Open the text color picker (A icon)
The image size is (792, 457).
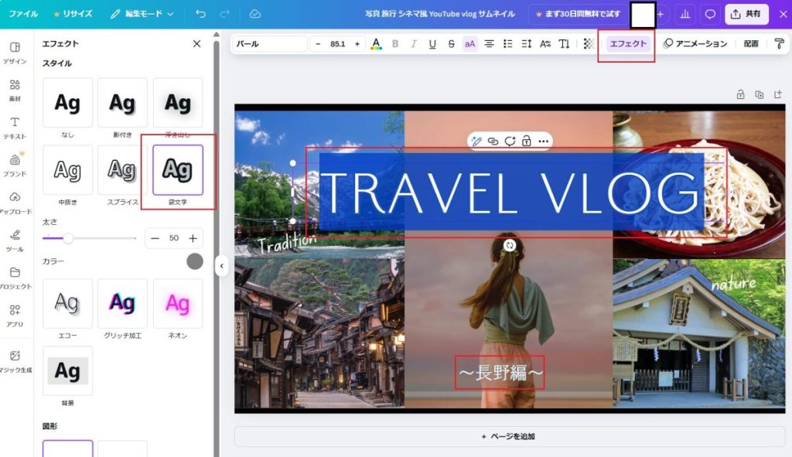(x=376, y=44)
